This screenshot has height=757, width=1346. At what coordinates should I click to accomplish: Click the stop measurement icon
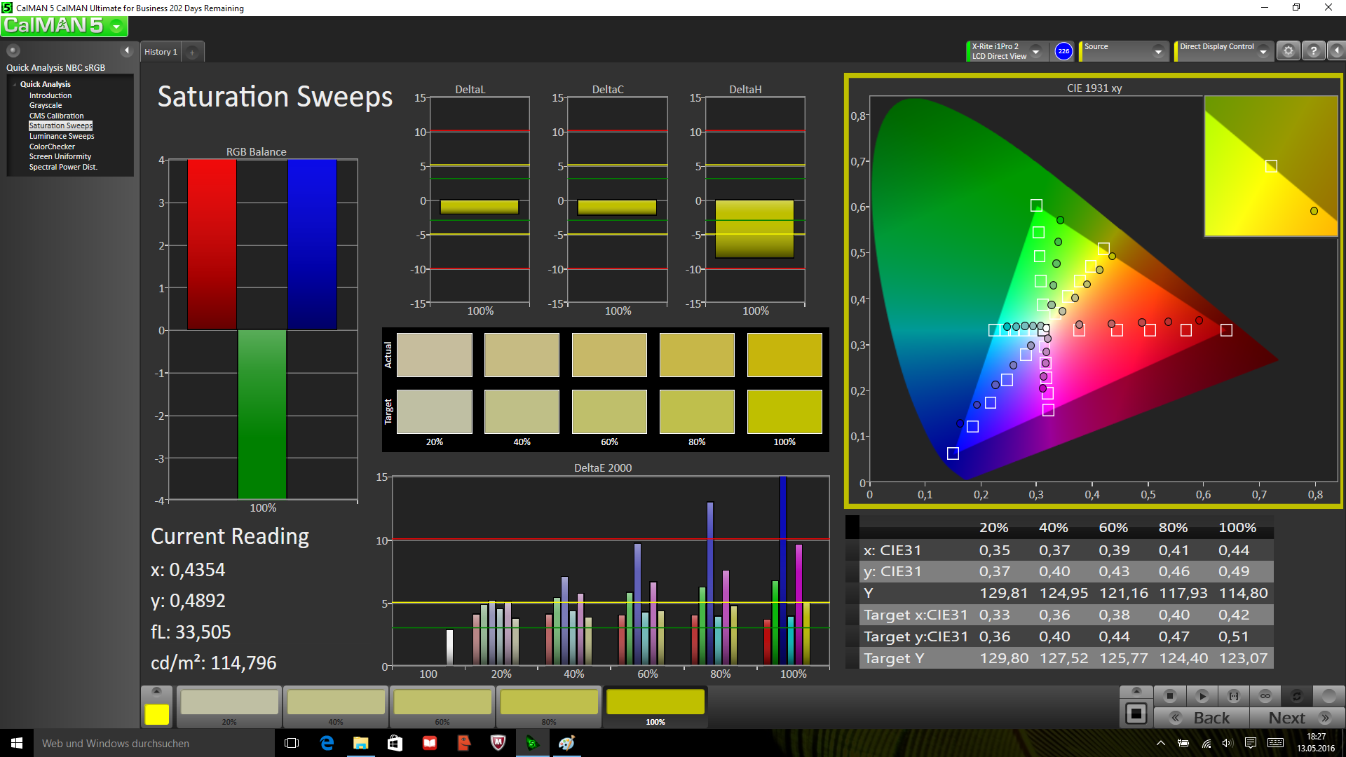(x=1169, y=696)
